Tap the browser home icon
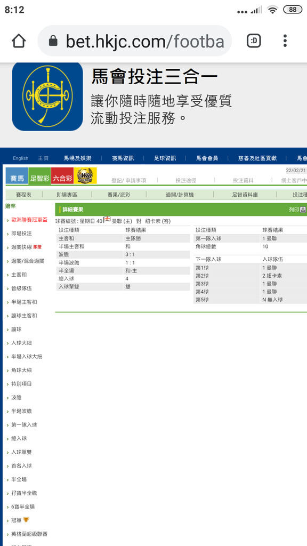The image size is (307, 546). (x=19, y=41)
